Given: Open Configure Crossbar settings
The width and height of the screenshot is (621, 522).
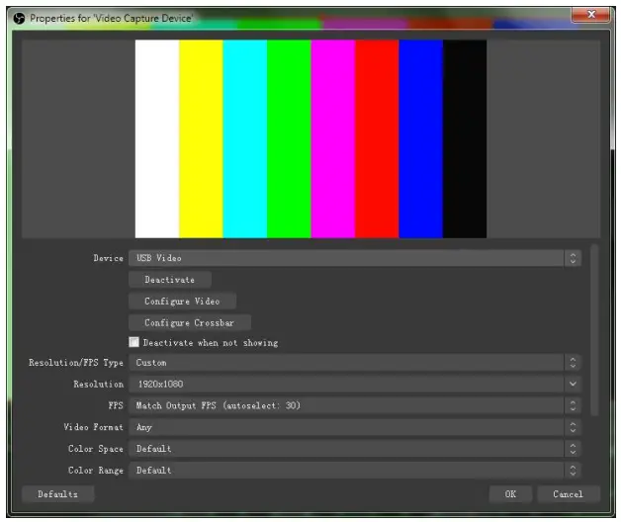Looking at the screenshot, I should [189, 322].
